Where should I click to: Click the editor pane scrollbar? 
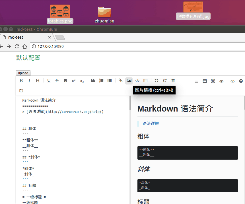[130, 103]
